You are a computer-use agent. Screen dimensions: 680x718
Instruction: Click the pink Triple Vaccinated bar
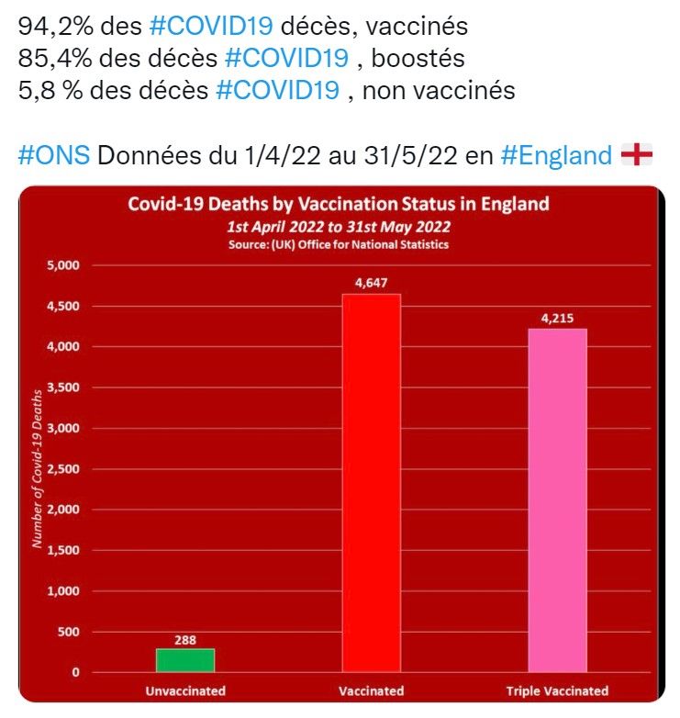[x=558, y=500]
